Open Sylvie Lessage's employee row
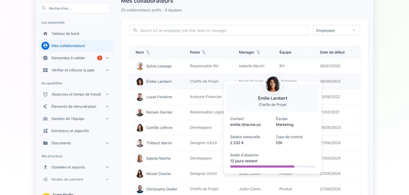 coord(159,66)
